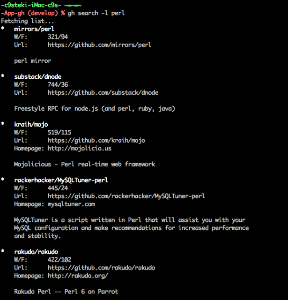The width and height of the screenshot is (288, 300).
Task: Click the 'gh search -l perl' command text
Action: pyautogui.click(x=96, y=13)
